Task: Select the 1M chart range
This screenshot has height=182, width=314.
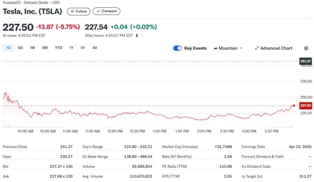Action: [32, 48]
